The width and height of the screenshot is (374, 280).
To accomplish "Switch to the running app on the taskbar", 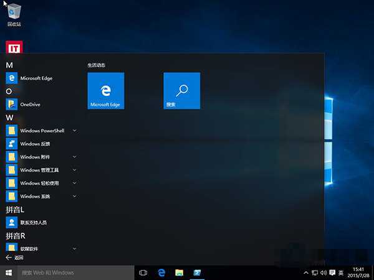I will pos(197,273).
